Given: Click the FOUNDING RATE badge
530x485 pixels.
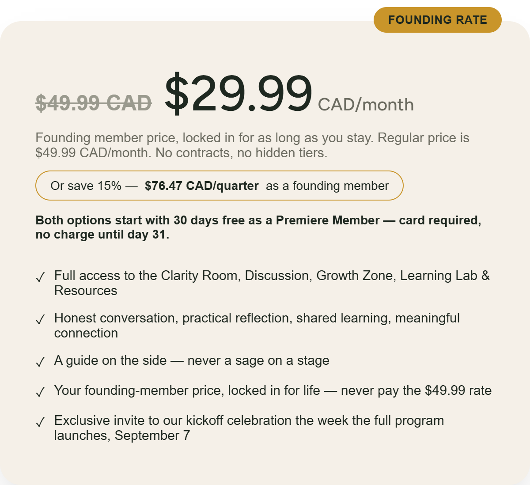Looking at the screenshot, I should tap(438, 20).
